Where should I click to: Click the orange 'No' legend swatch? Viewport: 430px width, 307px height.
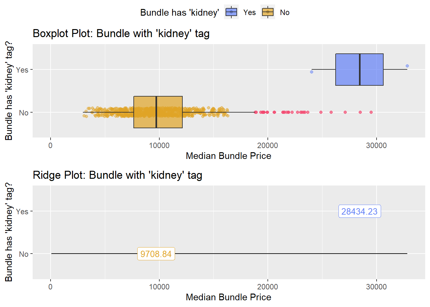[x=268, y=12]
